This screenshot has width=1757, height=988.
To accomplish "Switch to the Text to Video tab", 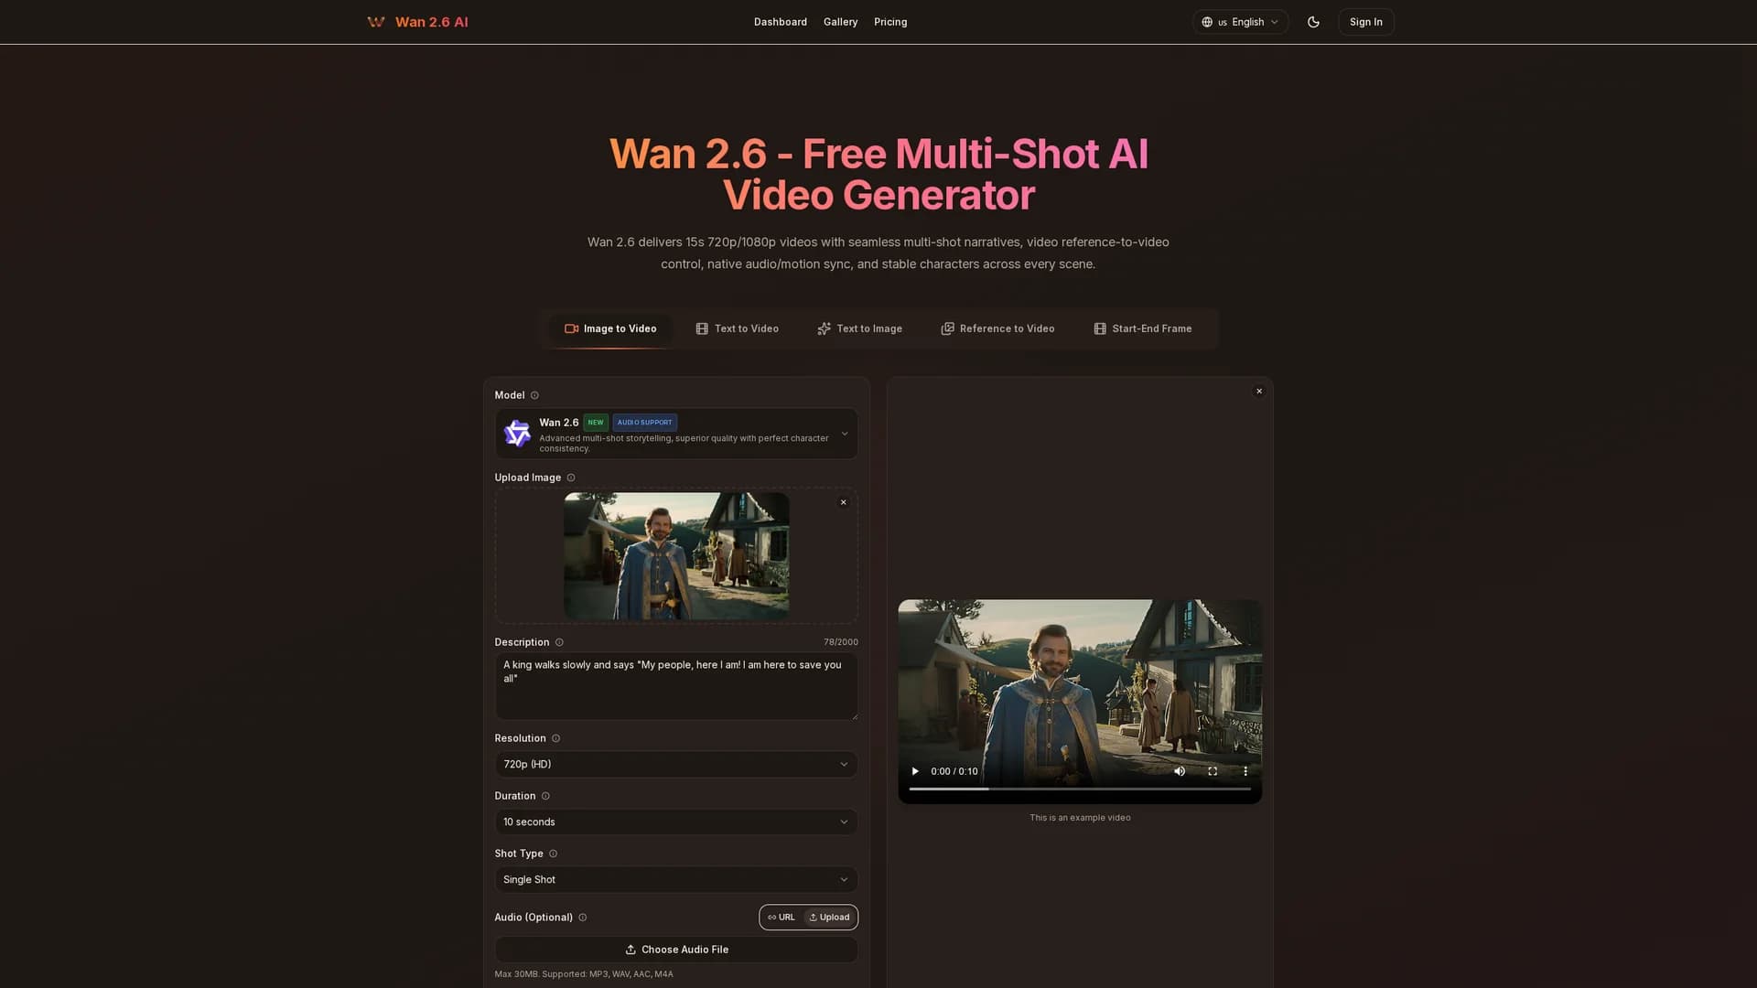I will pyautogui.click(x=737, y=328).
